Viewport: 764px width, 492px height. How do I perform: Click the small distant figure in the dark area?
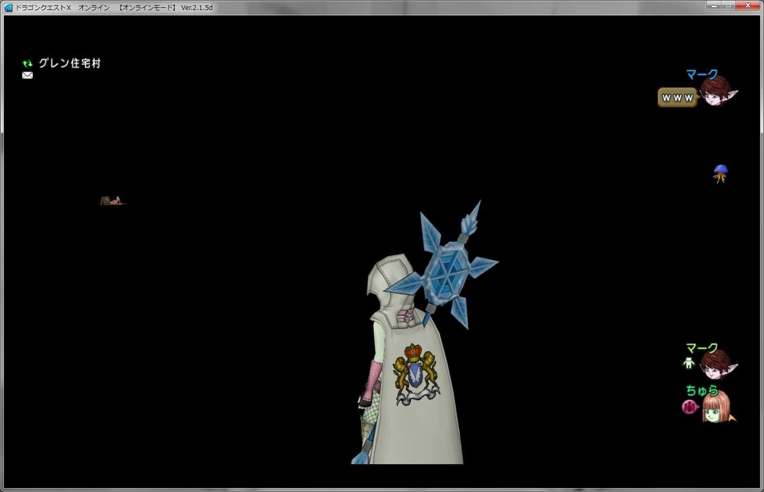(x=113, y=200)
